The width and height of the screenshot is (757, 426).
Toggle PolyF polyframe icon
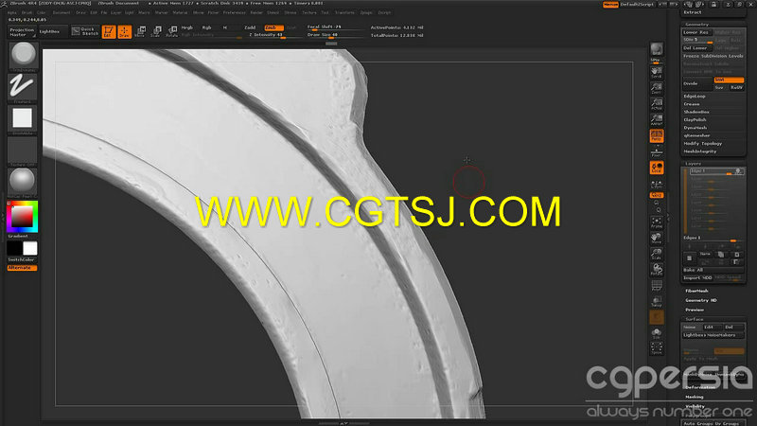(x=656, y=286)
